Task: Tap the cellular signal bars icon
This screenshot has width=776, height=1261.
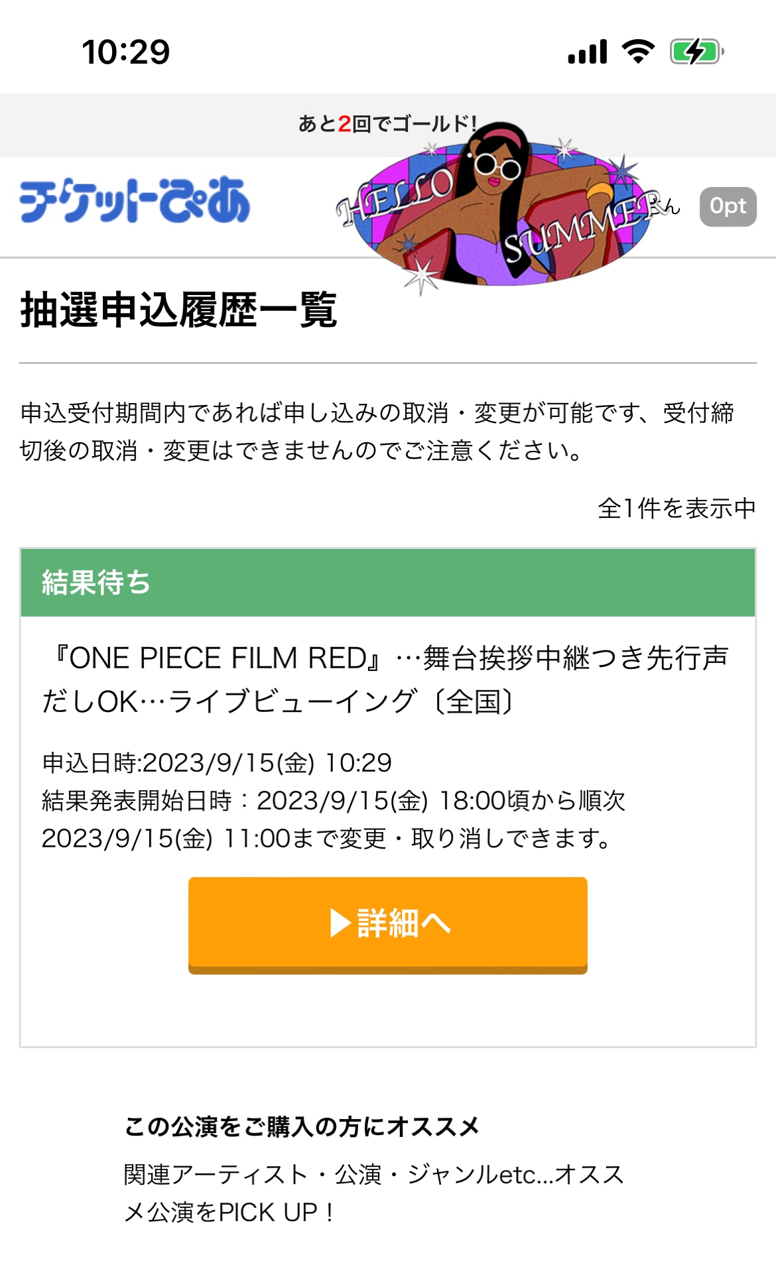Action: tap(588, 52)
